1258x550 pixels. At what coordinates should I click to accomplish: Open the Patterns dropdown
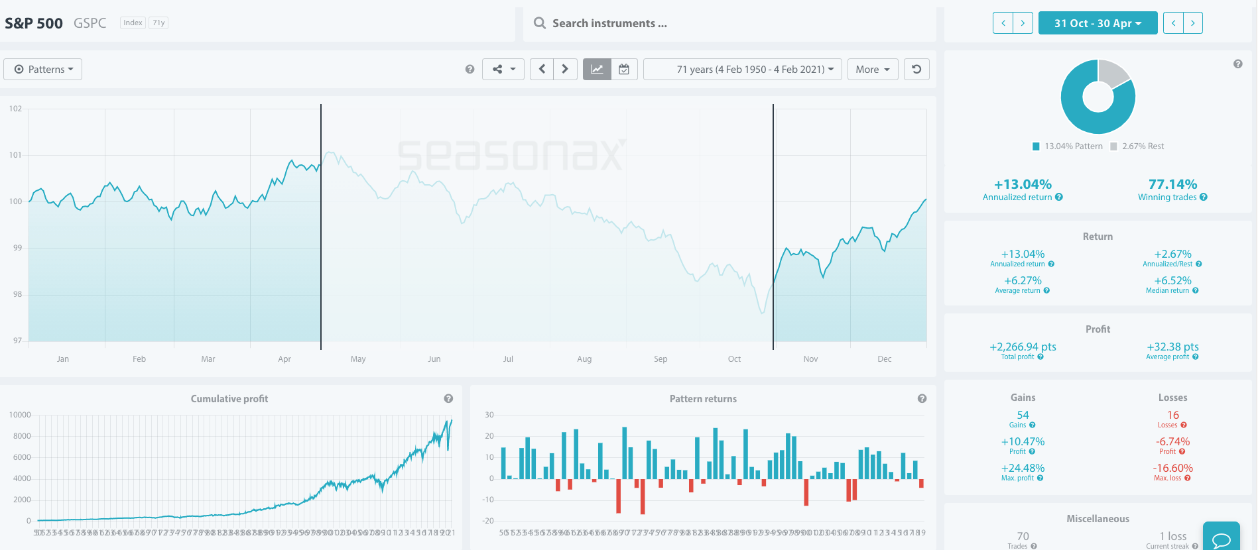coord(43,70)
